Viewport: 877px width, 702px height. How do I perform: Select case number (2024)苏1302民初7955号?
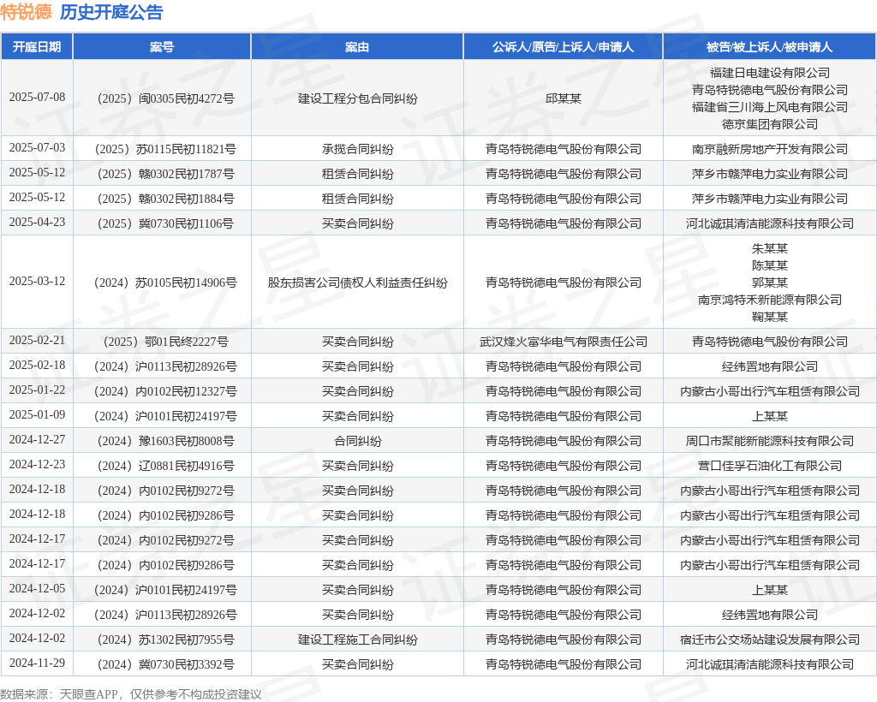pyautogui.click(x=165, y=640)
